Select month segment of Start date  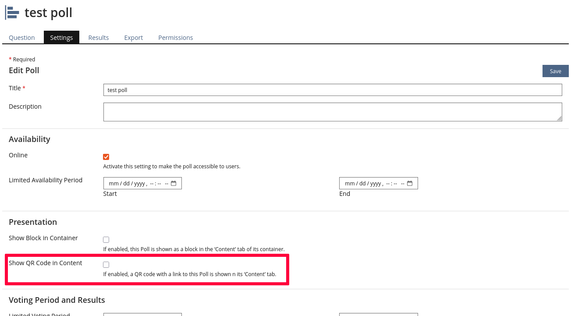113,184
